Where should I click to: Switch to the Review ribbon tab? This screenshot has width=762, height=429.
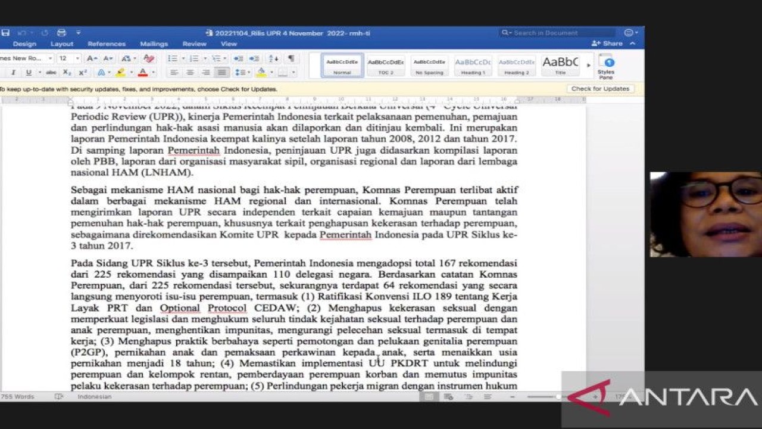point(194,44)
